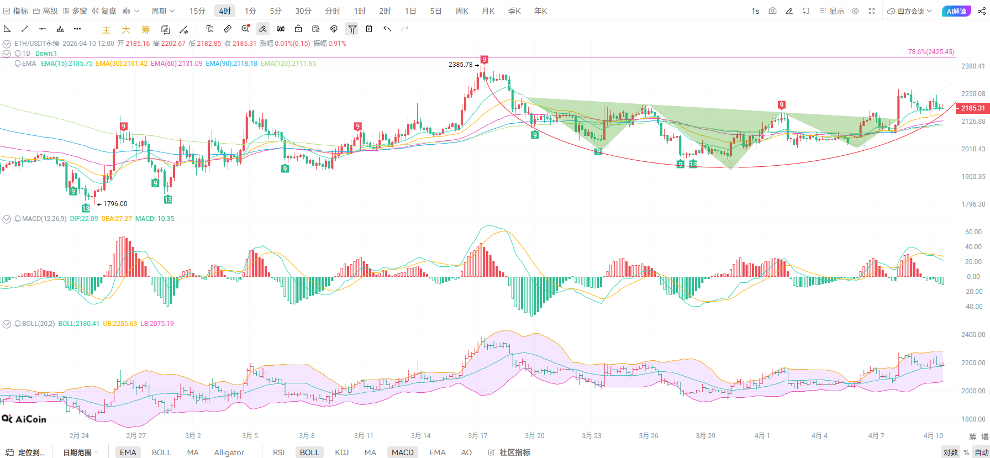Collapse the MACD(12,26,9) indicator panel
This screenshot has height=458, width=990.
[x=7, y=219]
